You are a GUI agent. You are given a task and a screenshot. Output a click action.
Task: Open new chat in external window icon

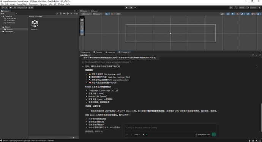(253, 55)
